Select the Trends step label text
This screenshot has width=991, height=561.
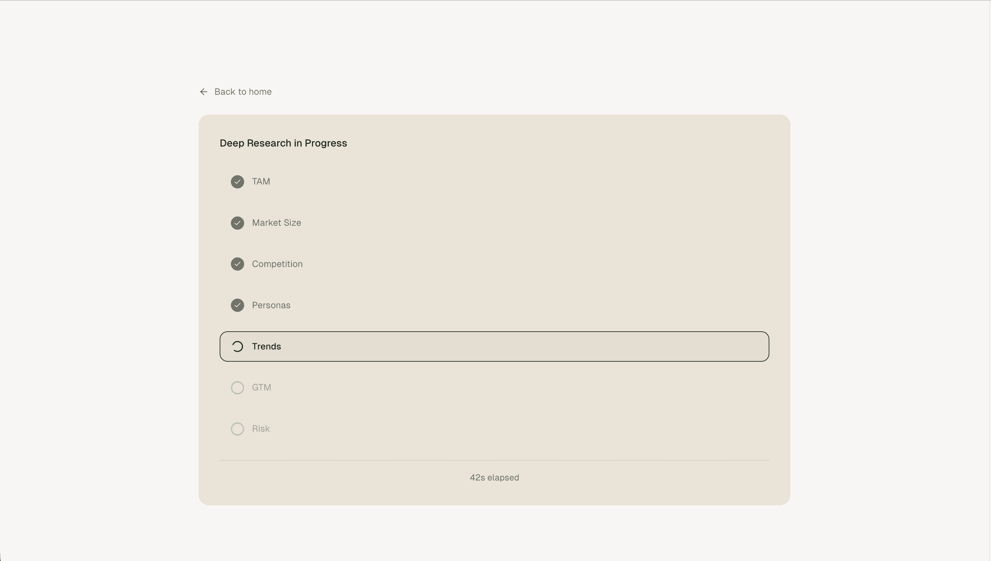[x=267, y=347]
